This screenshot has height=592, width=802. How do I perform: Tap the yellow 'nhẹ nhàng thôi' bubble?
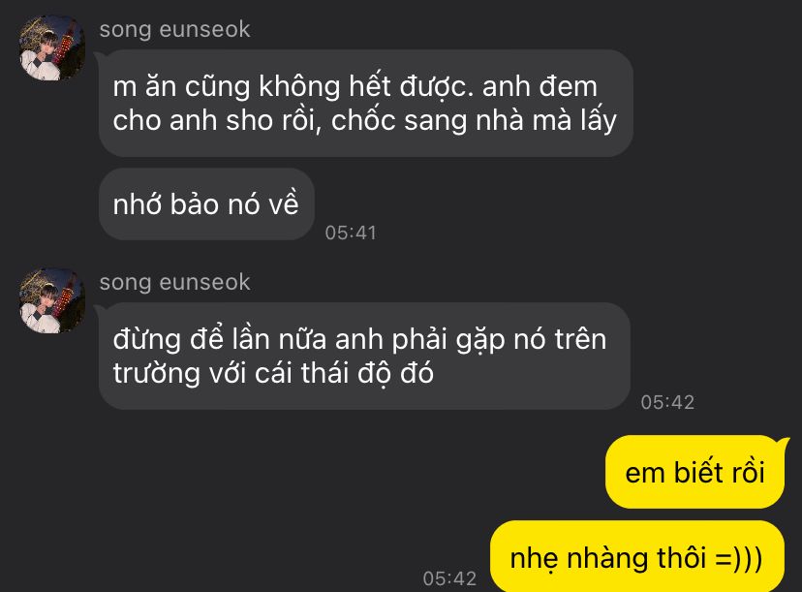click(636, 556)
